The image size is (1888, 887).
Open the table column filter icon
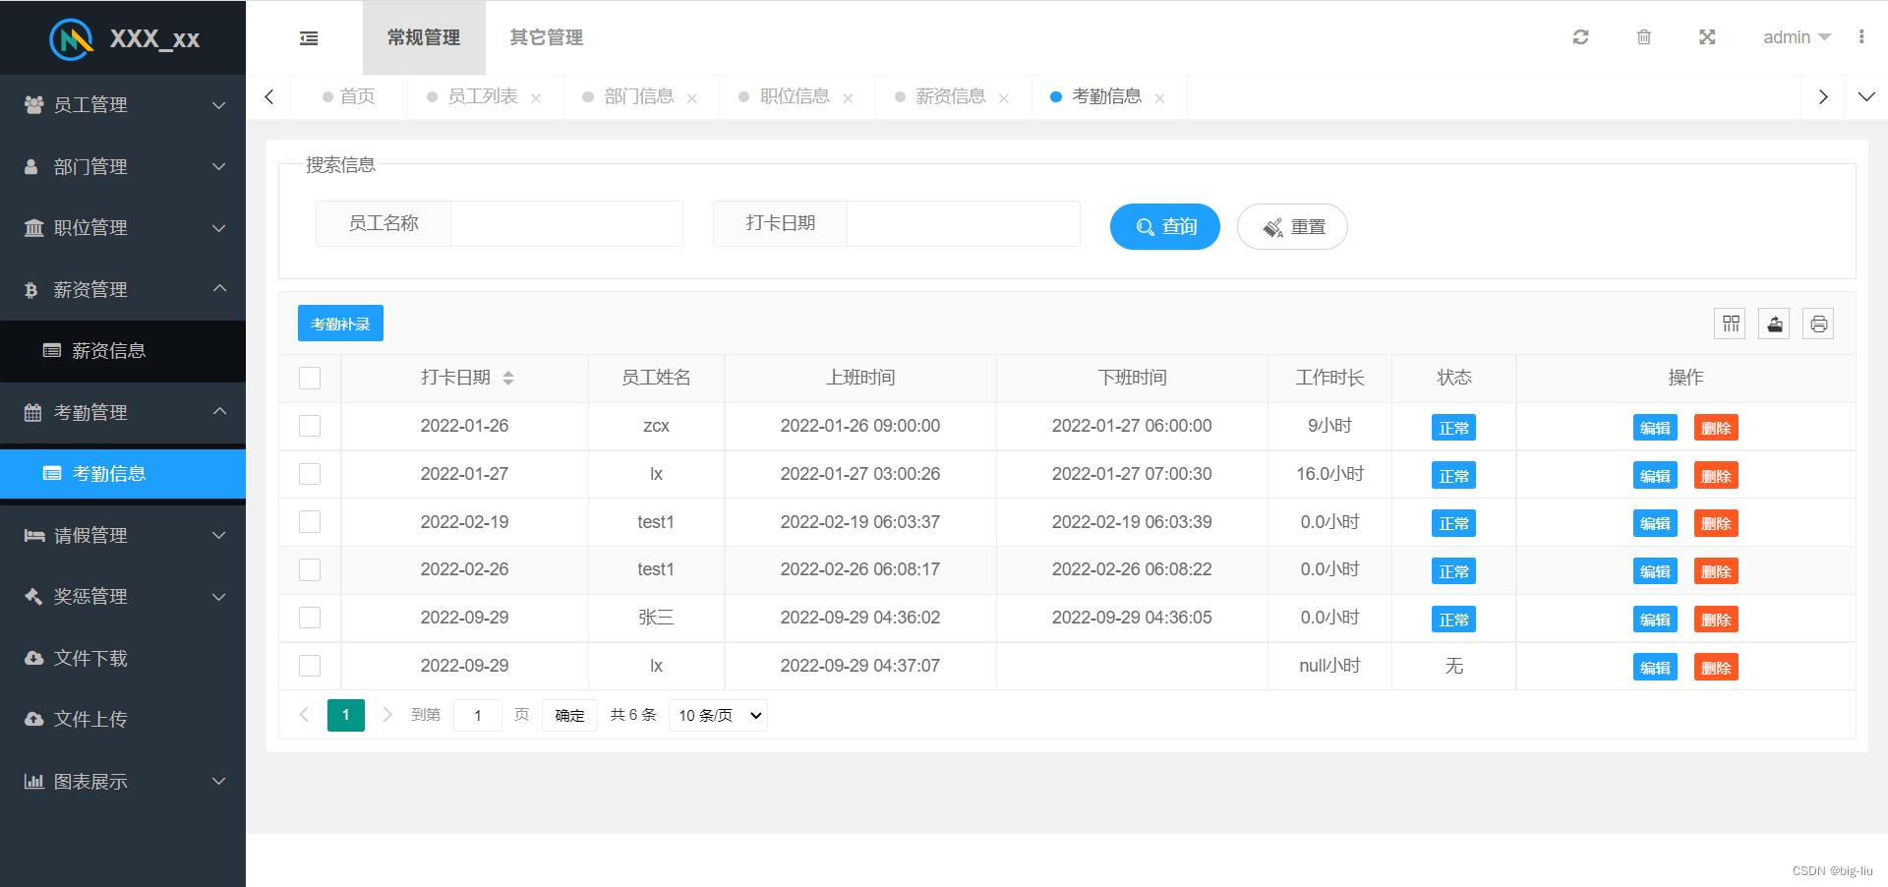(1731, 324)
